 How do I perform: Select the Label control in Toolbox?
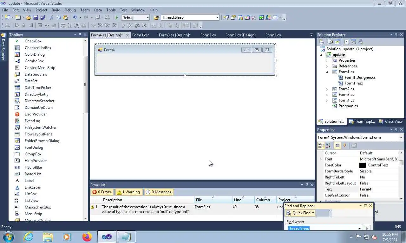pyautogui.click(x=29, y=181)
